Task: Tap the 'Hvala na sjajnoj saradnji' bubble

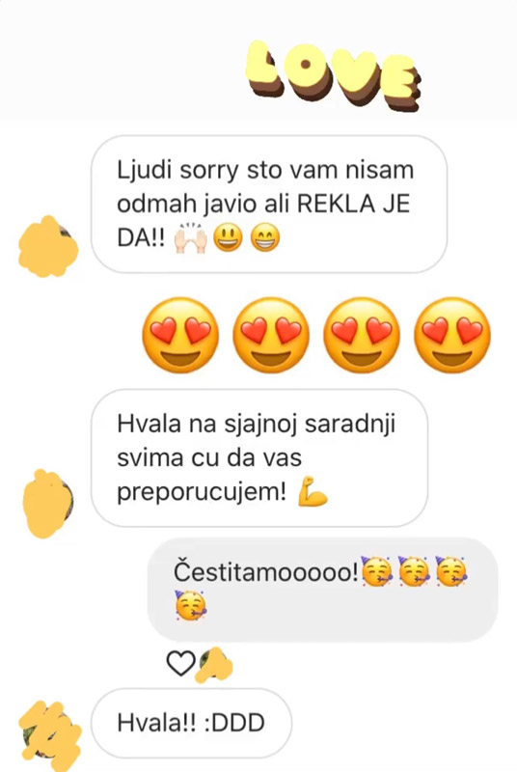Action: (259, 457)
